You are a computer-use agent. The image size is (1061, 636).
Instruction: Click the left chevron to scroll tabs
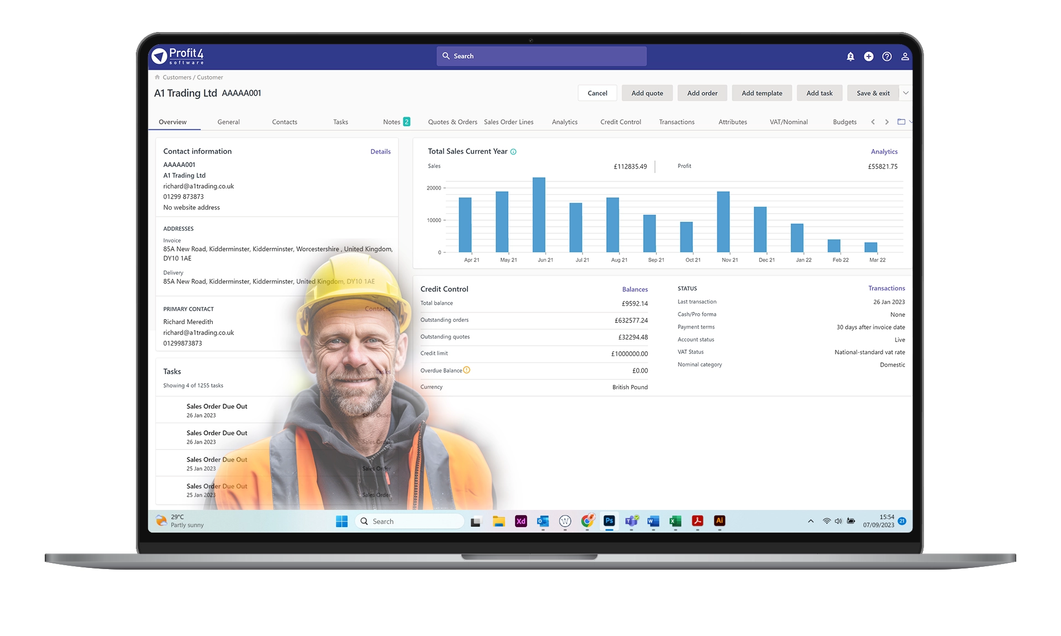pos(873,122)
